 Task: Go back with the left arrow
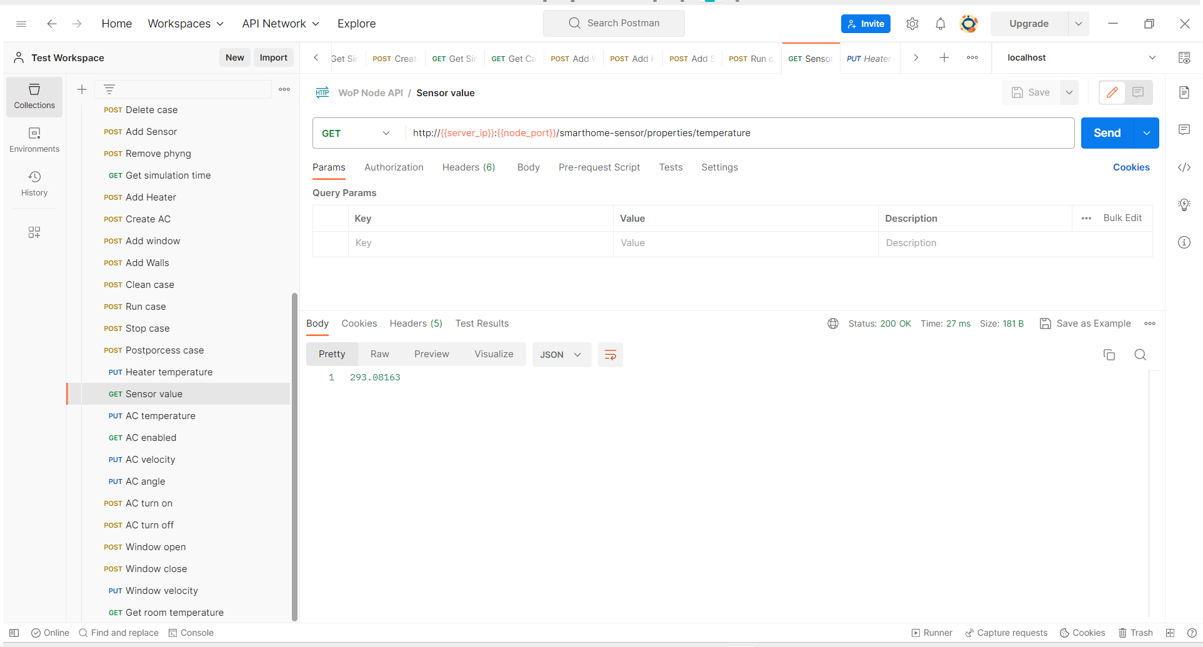click(52, 24)
